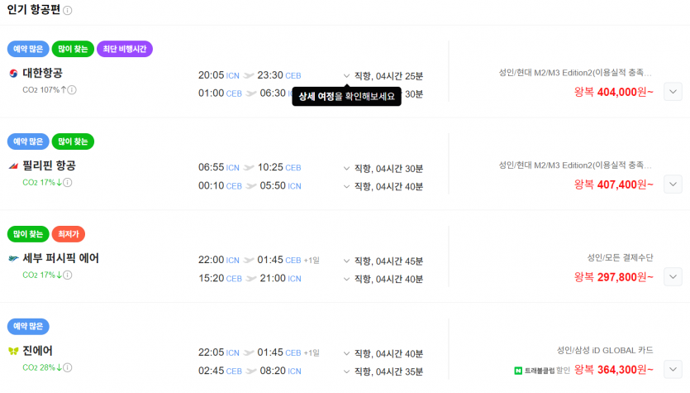Open CO2 info icon under 세부 퍼시픽 에어
Image resolution: width=690 pixels, height=393 pixels.
click(67, 275)
